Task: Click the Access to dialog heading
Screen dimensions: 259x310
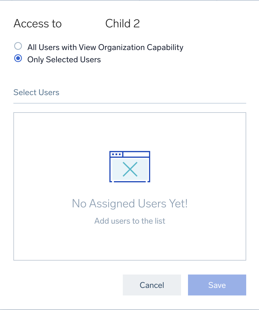Action: coord(37,24)
